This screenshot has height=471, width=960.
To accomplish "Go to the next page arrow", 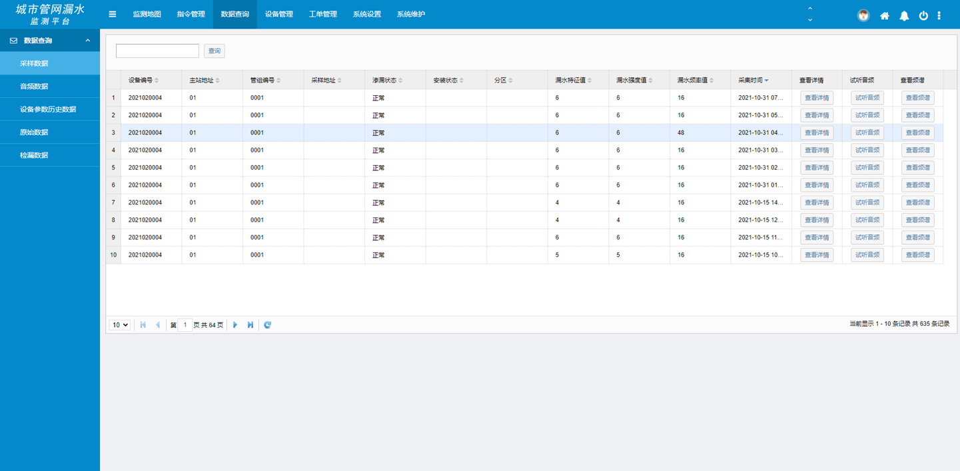I will click(235, 325).
